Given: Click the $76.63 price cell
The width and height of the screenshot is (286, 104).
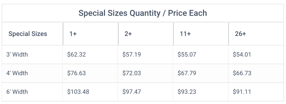Looking at the screenshot, I should 76,73.
